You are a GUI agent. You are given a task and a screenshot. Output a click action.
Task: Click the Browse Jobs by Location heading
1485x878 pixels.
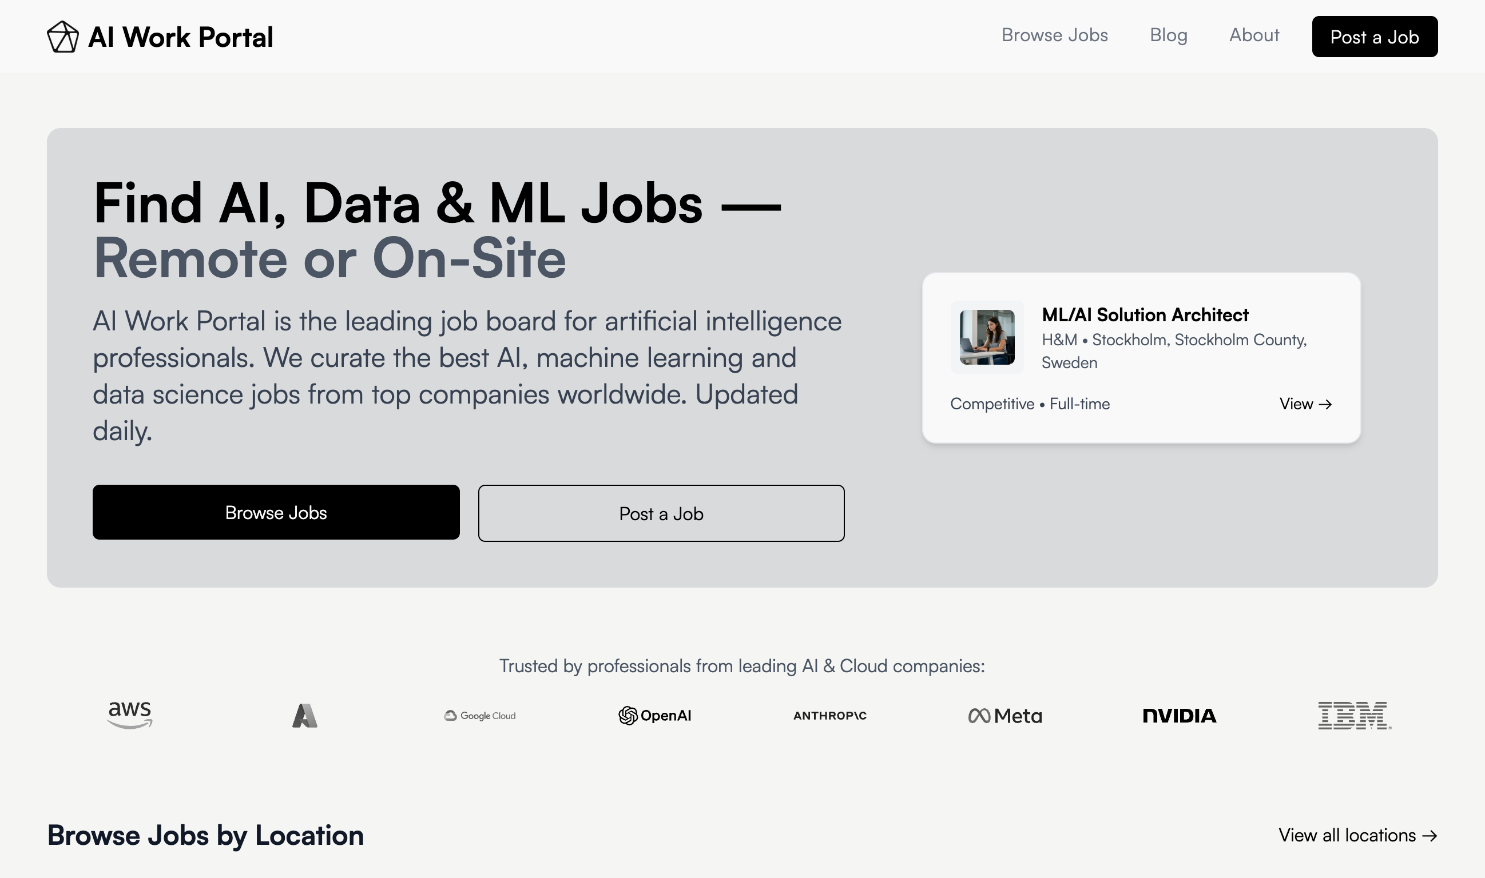[206, 835]
